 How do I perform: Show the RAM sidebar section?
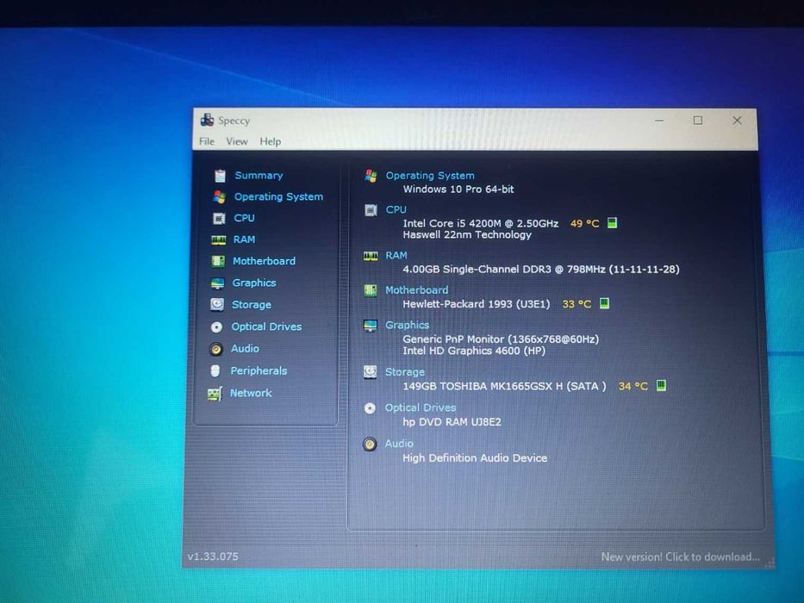[x=244, y=239]
